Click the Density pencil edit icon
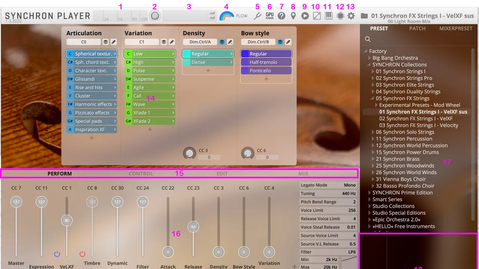The image size is (479, 269). pyautogui.click(x=230, y=42)
